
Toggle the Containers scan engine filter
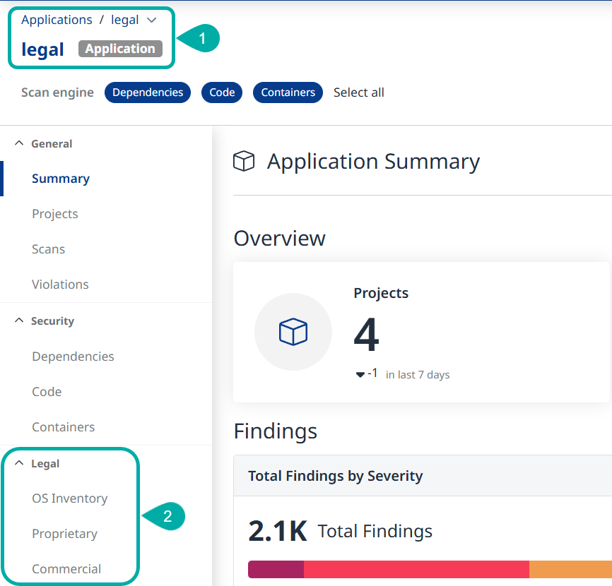tap(288, 92)
